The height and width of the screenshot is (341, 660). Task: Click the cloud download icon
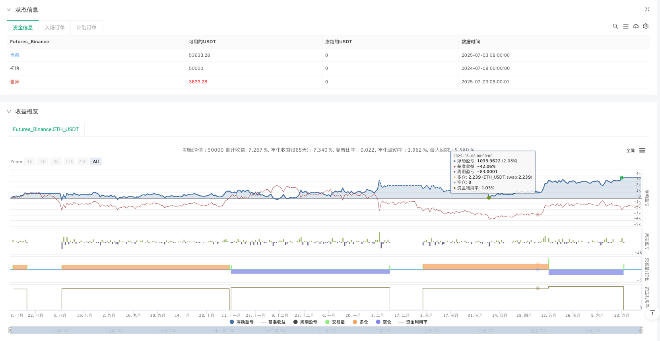[636, 26]
